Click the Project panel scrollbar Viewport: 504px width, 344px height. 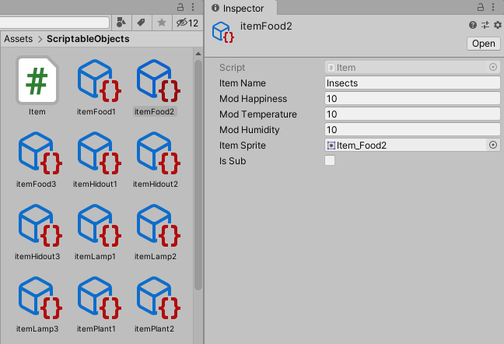(x=198, y=175)
